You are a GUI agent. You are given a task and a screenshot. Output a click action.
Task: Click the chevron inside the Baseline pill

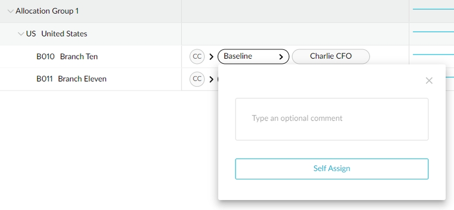point(281,57)
